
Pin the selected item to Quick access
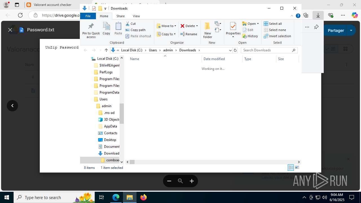pos(91,30)
